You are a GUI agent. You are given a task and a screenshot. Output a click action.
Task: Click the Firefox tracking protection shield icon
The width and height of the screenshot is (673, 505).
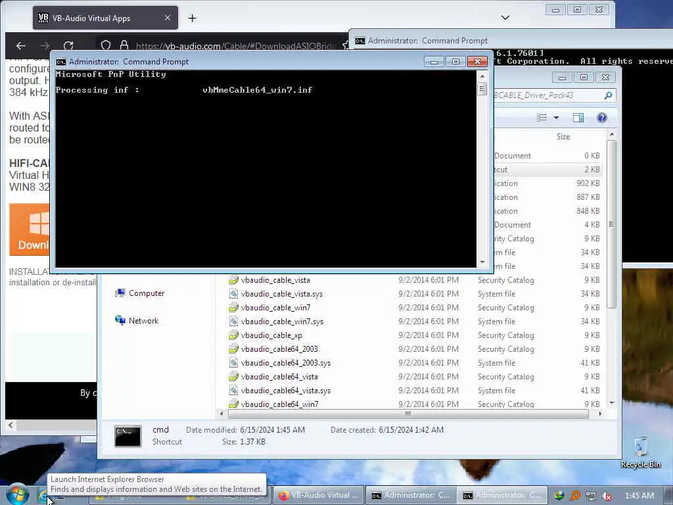(x=106, y=45)
